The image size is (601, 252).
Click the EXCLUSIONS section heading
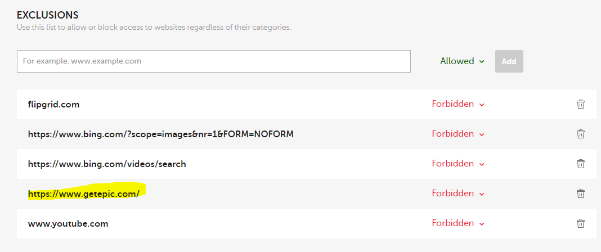coord(48,15)
